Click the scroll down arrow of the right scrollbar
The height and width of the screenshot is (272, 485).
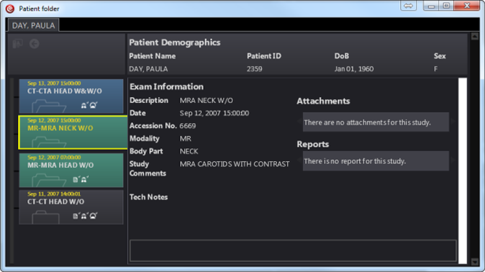click(475, 262)
